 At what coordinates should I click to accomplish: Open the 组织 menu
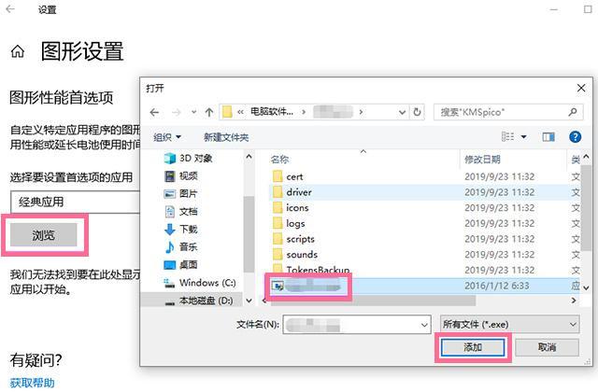pyautogui.click(x=166, y=137)
